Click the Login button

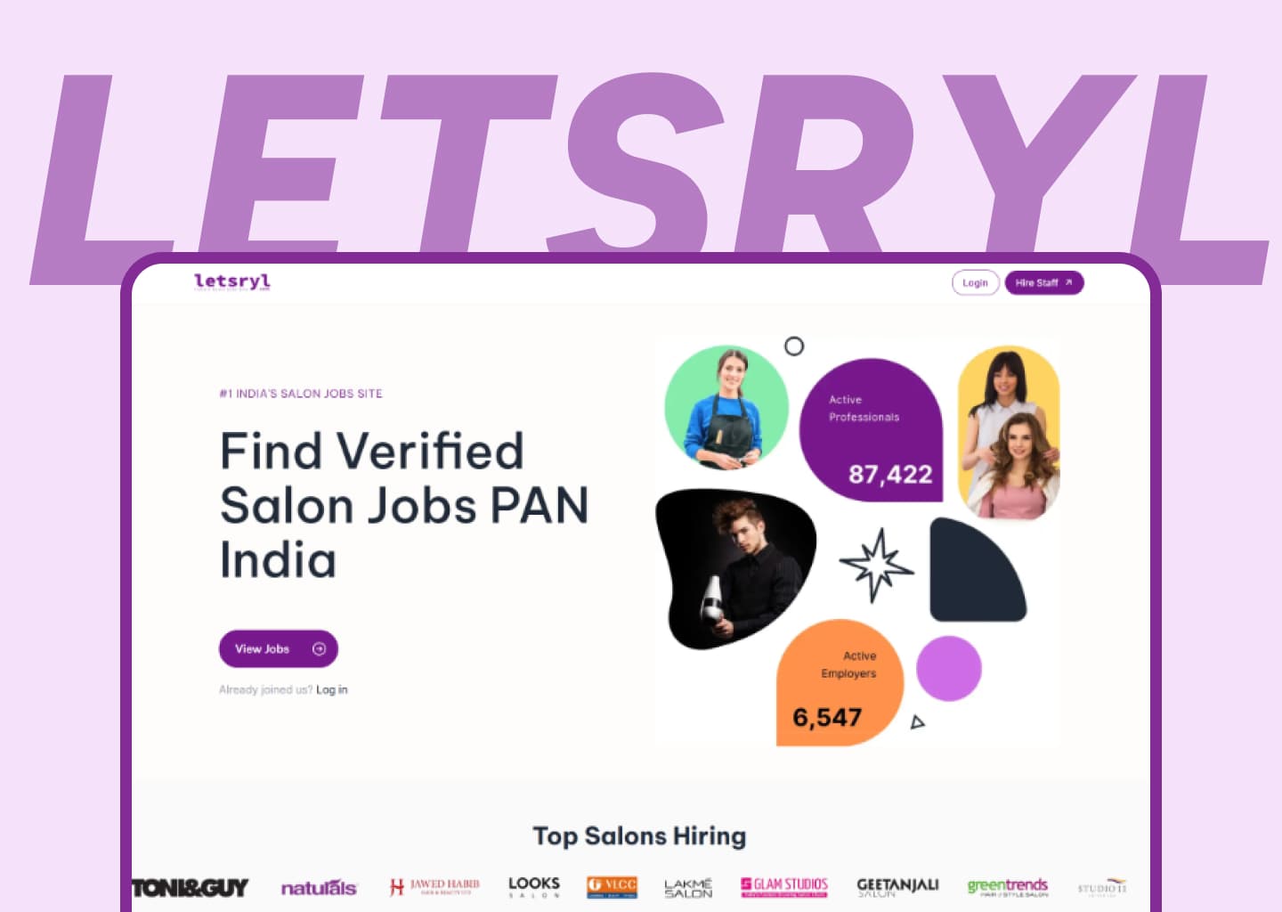pos(975,282)
